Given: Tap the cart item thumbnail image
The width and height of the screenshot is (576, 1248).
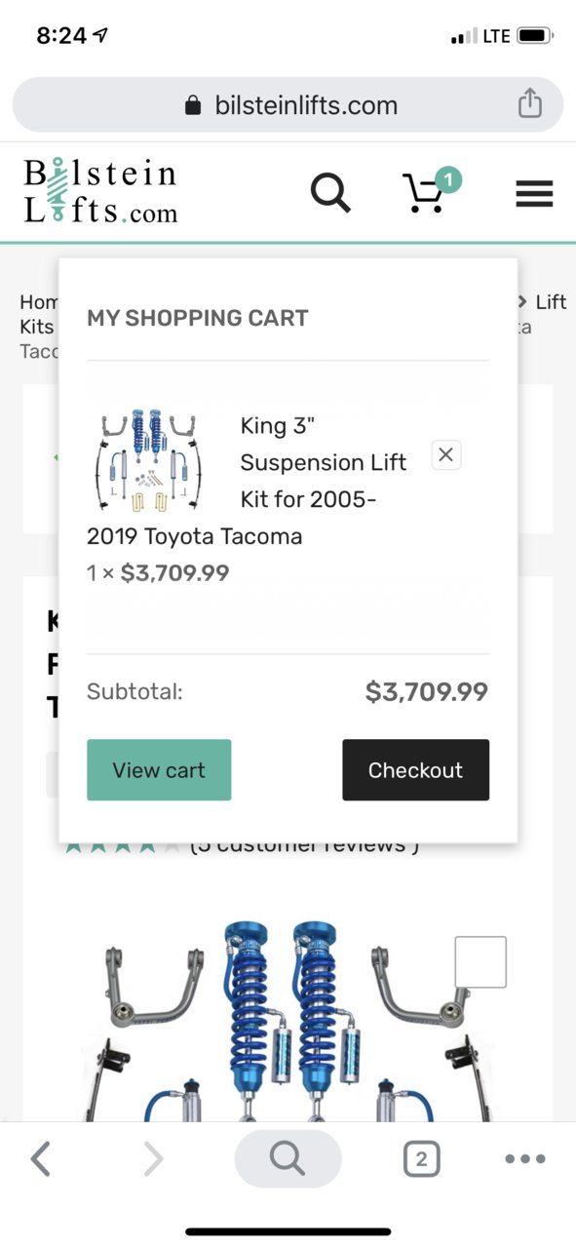Looking at the screenshot, I should pos(151,460).
